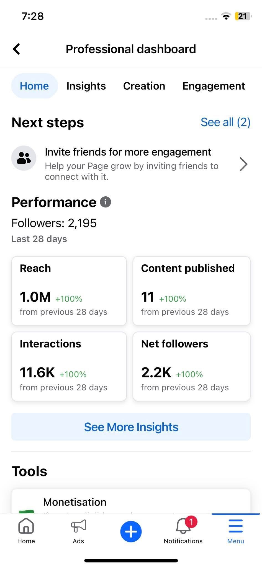Switch to the Insights tab
Screen dimensions: 262x568
86,86
